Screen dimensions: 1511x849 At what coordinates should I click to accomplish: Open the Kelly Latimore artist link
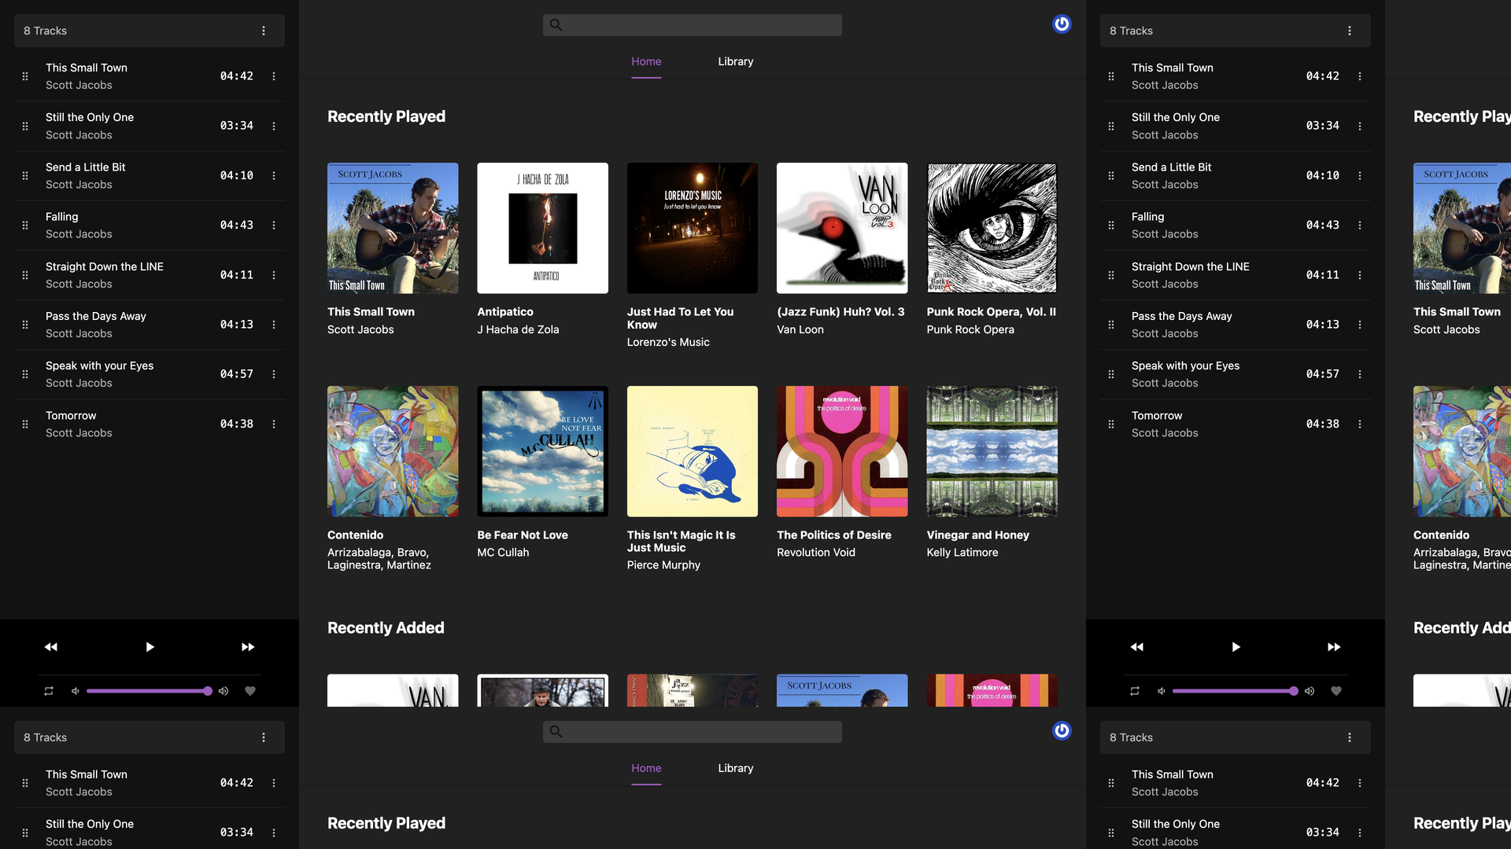pyautogui.click(x=962, y=553)
